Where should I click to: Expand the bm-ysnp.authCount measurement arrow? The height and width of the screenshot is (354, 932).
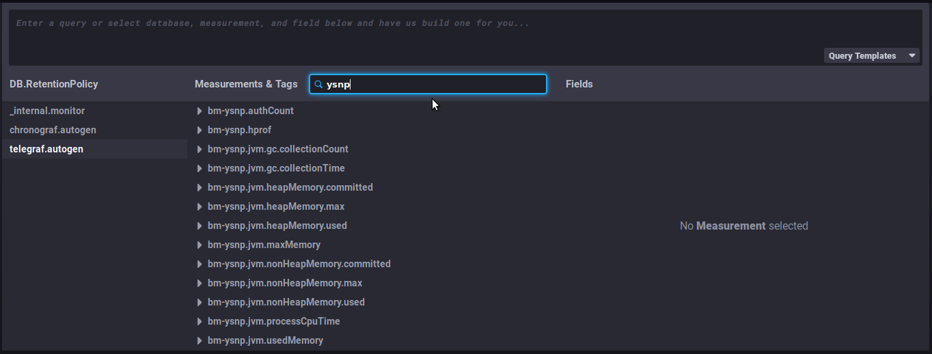click(x=200, y=111)
